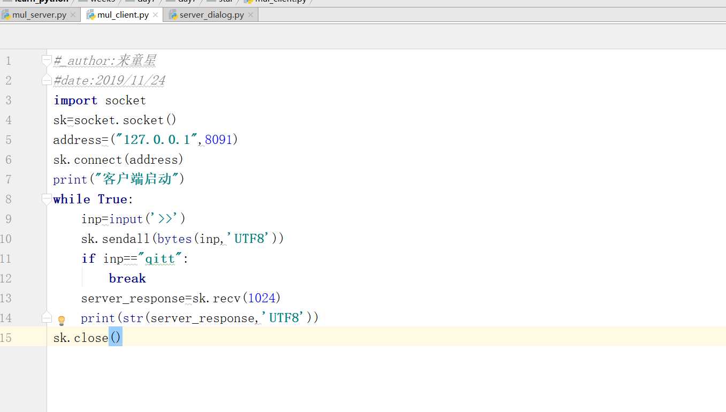Click the line "server_response=sk.recv(1024)"
The width and height of the screenshot is (726, 412).
click(x=181, y=298)
